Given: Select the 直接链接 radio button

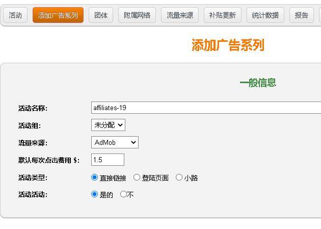Looking at the screenshot, I should coord(94,177).
